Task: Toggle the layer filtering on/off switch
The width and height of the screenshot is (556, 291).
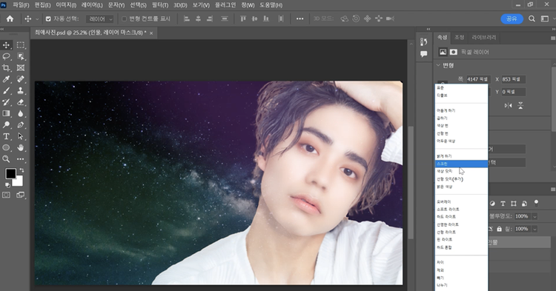Action: (536, 203)
